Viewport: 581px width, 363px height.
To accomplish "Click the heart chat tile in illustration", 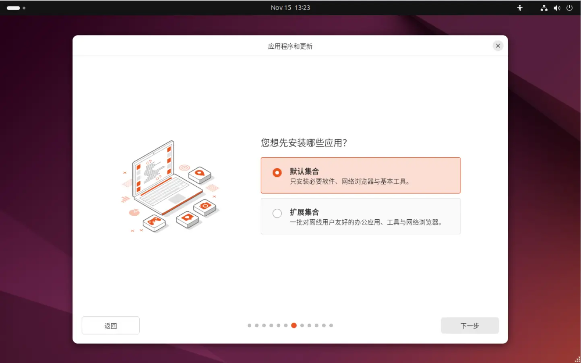I will 187,218.
